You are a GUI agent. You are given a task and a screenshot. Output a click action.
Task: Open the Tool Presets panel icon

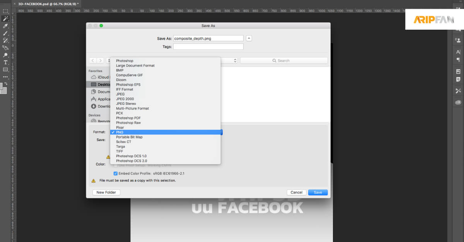point(458,91)
